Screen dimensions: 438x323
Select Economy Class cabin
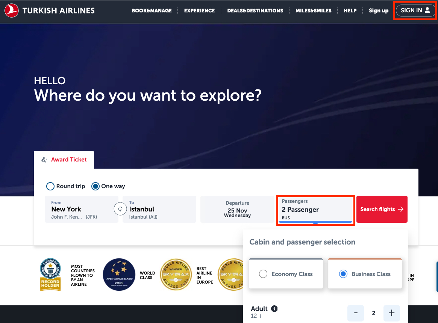point(285,274)
